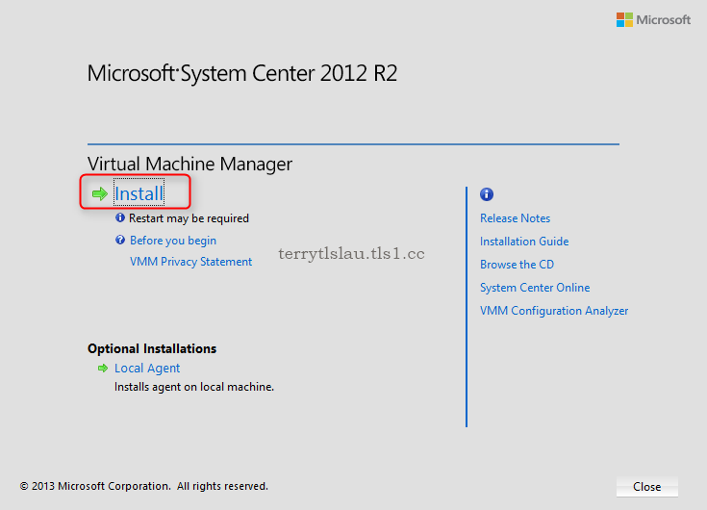The width and height of the screenshot is (707, 510).
Task: Open the Before you begin link
Action: point(173,241)
